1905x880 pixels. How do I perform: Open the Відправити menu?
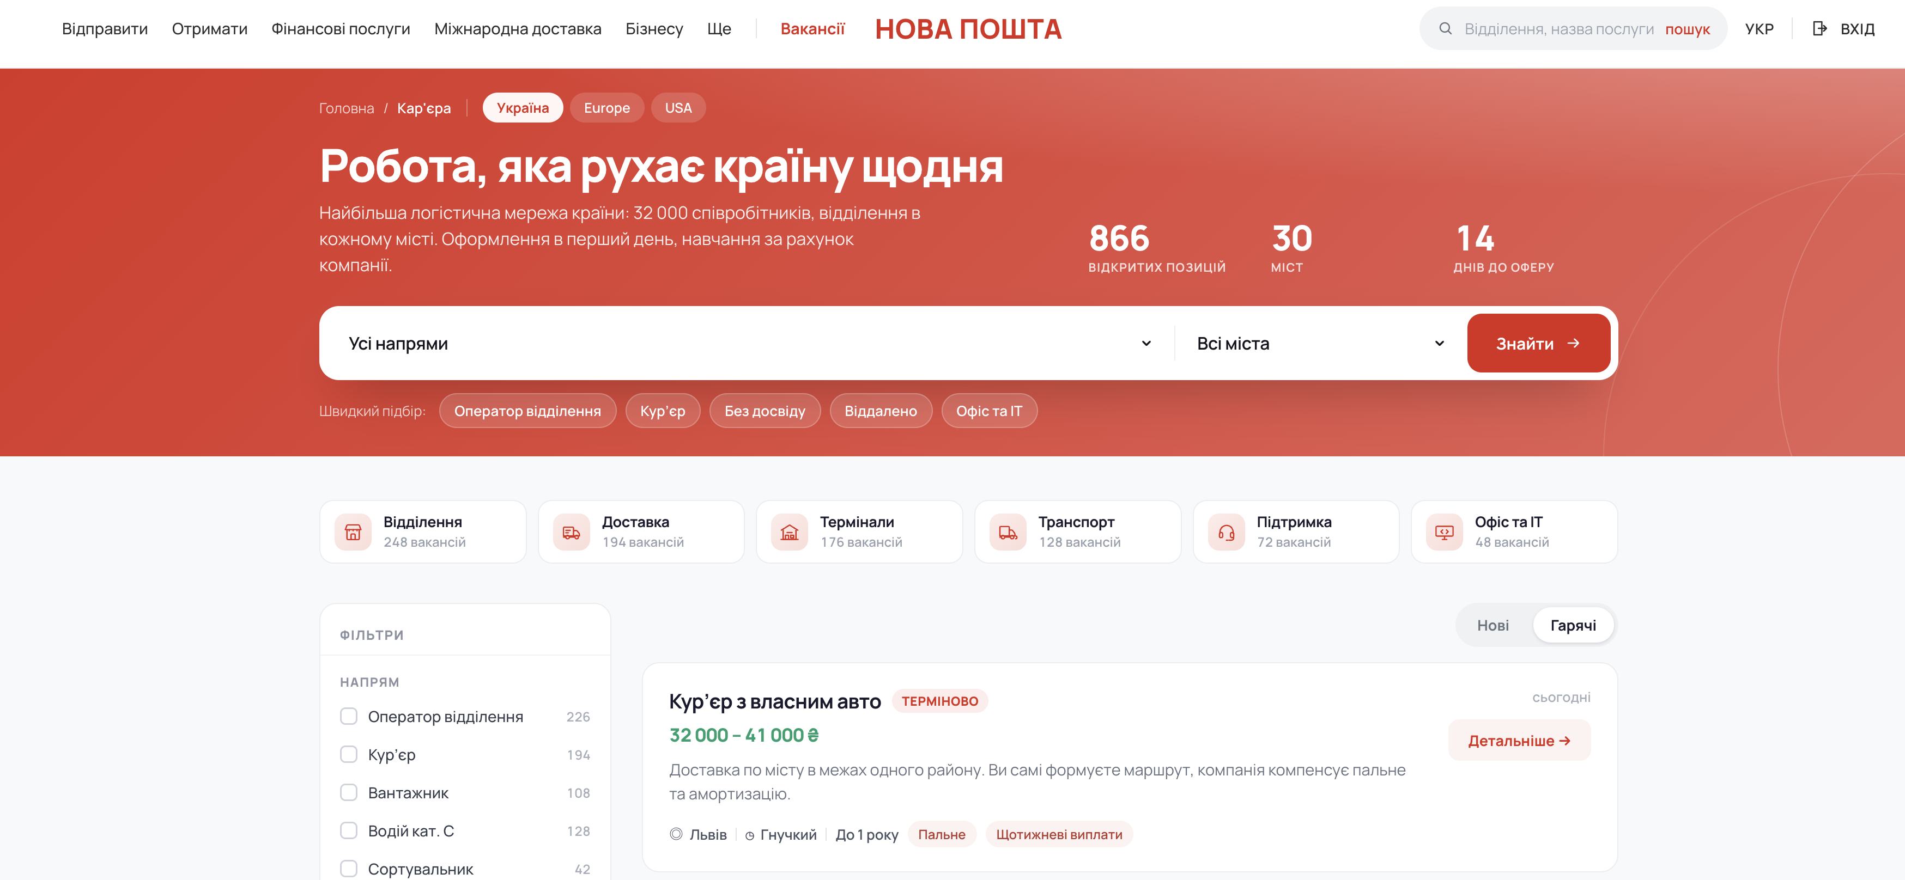[105, 29]
